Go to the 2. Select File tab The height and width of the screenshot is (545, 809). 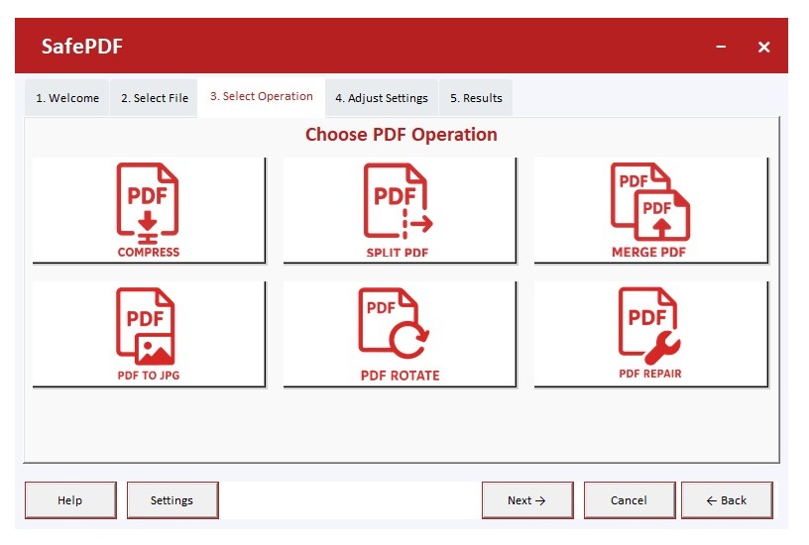click(x=155, y=98)
